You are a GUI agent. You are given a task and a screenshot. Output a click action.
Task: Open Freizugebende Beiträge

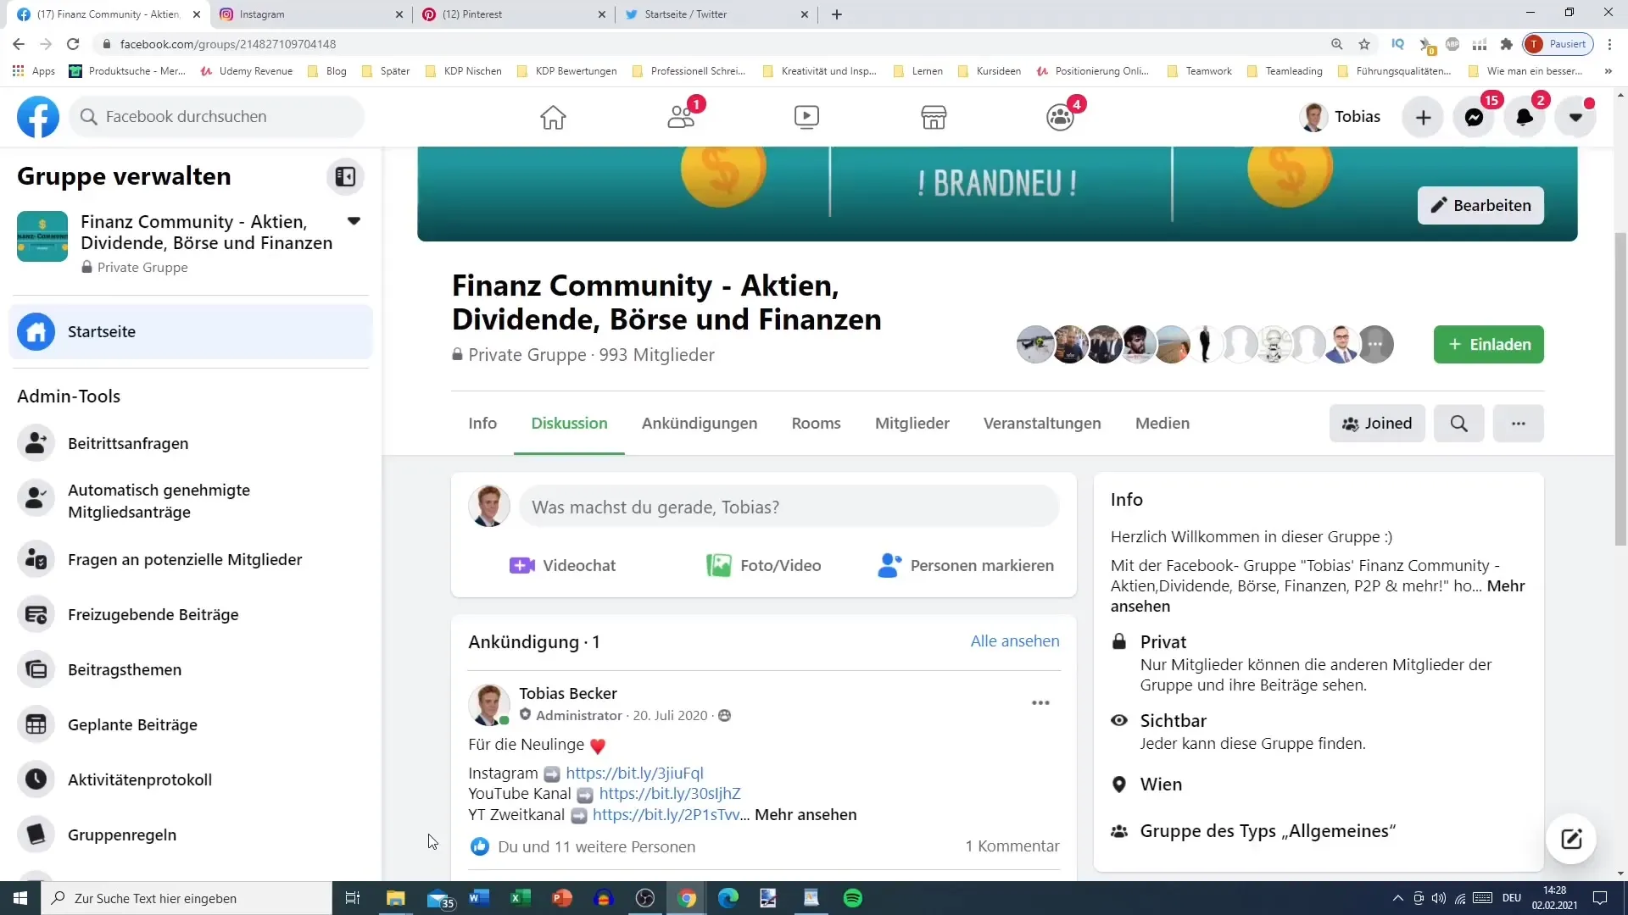pos(191,614)
